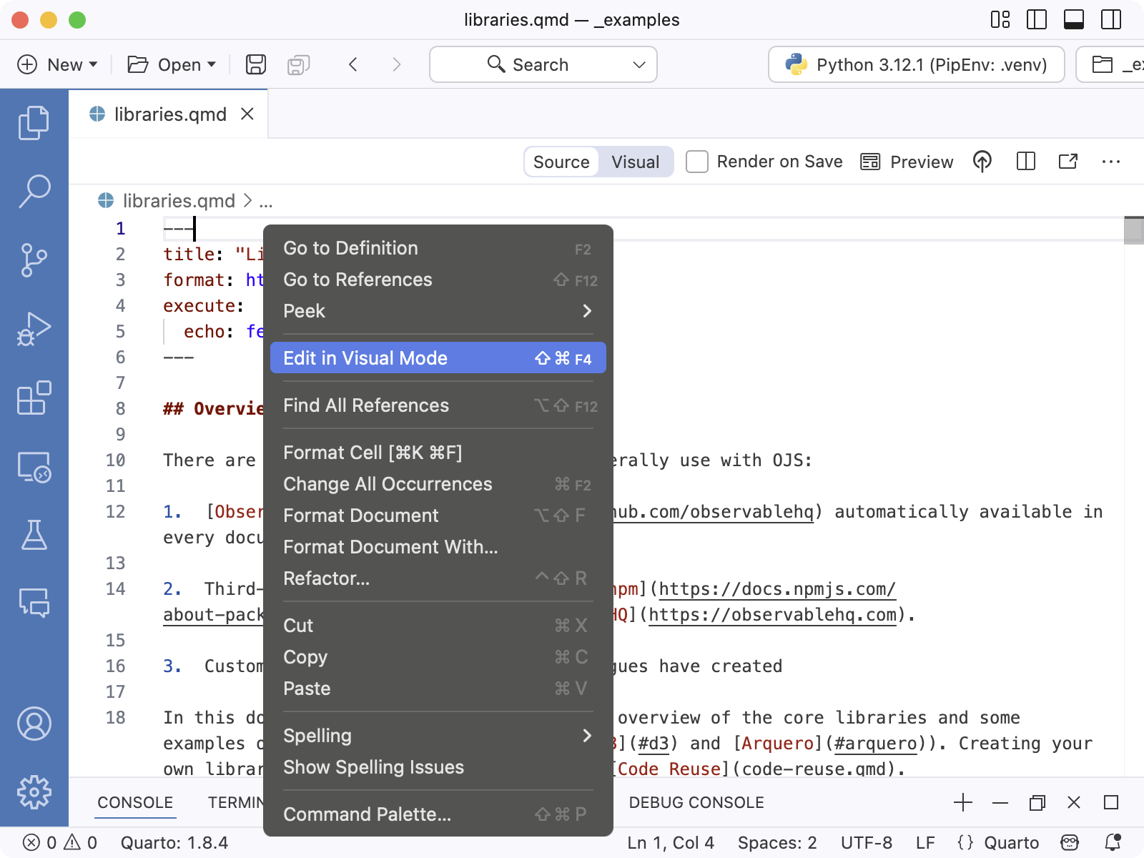
Task: Open the Extensions view
Action: coord(34,398)
